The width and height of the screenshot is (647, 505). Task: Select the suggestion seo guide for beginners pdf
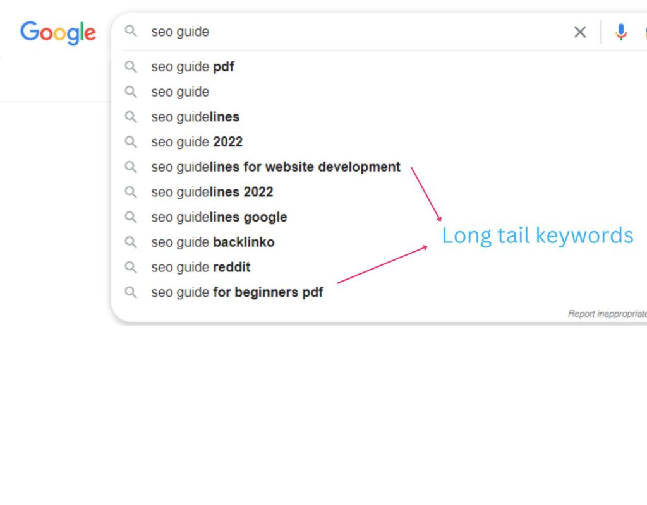coord(237,292)
